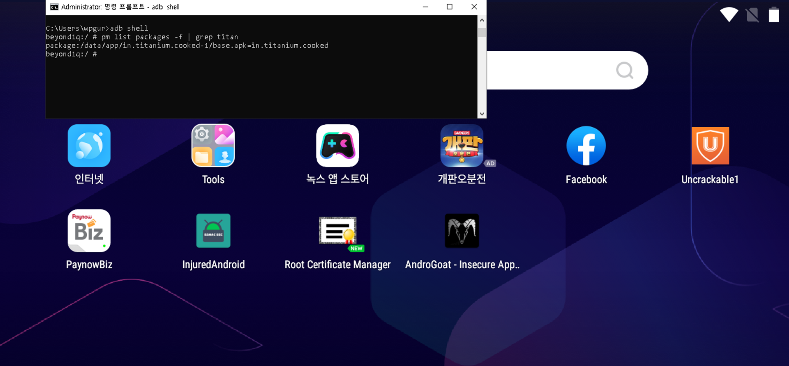Screen dimensions: 789x366
Task: Launch the Facebook app
Action: click(x=586, y=146)
